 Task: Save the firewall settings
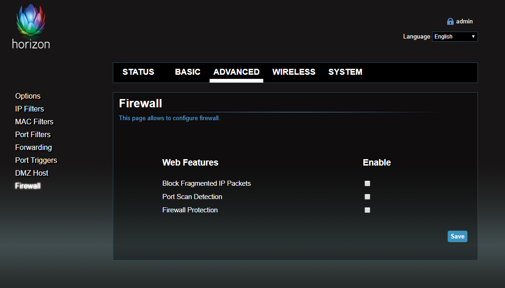point(457,236)
